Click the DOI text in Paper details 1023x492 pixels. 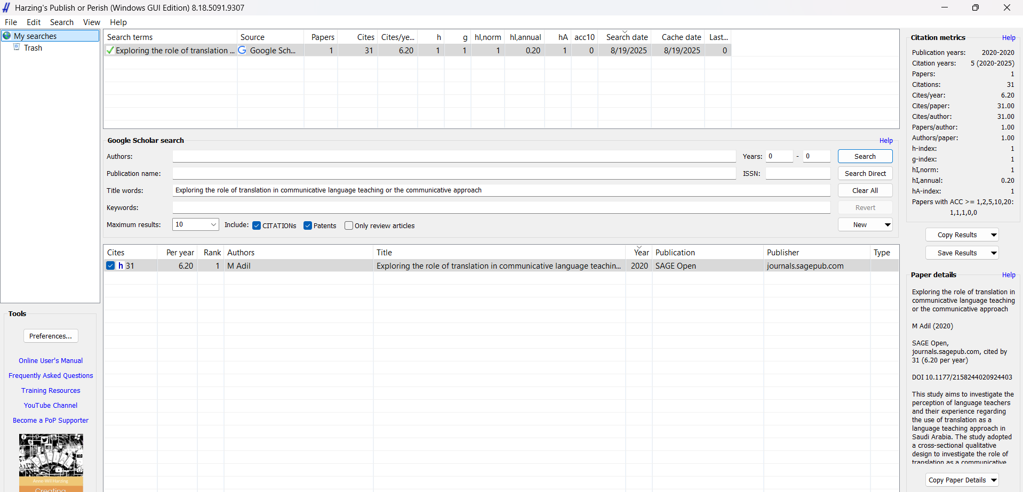(962, 377)
